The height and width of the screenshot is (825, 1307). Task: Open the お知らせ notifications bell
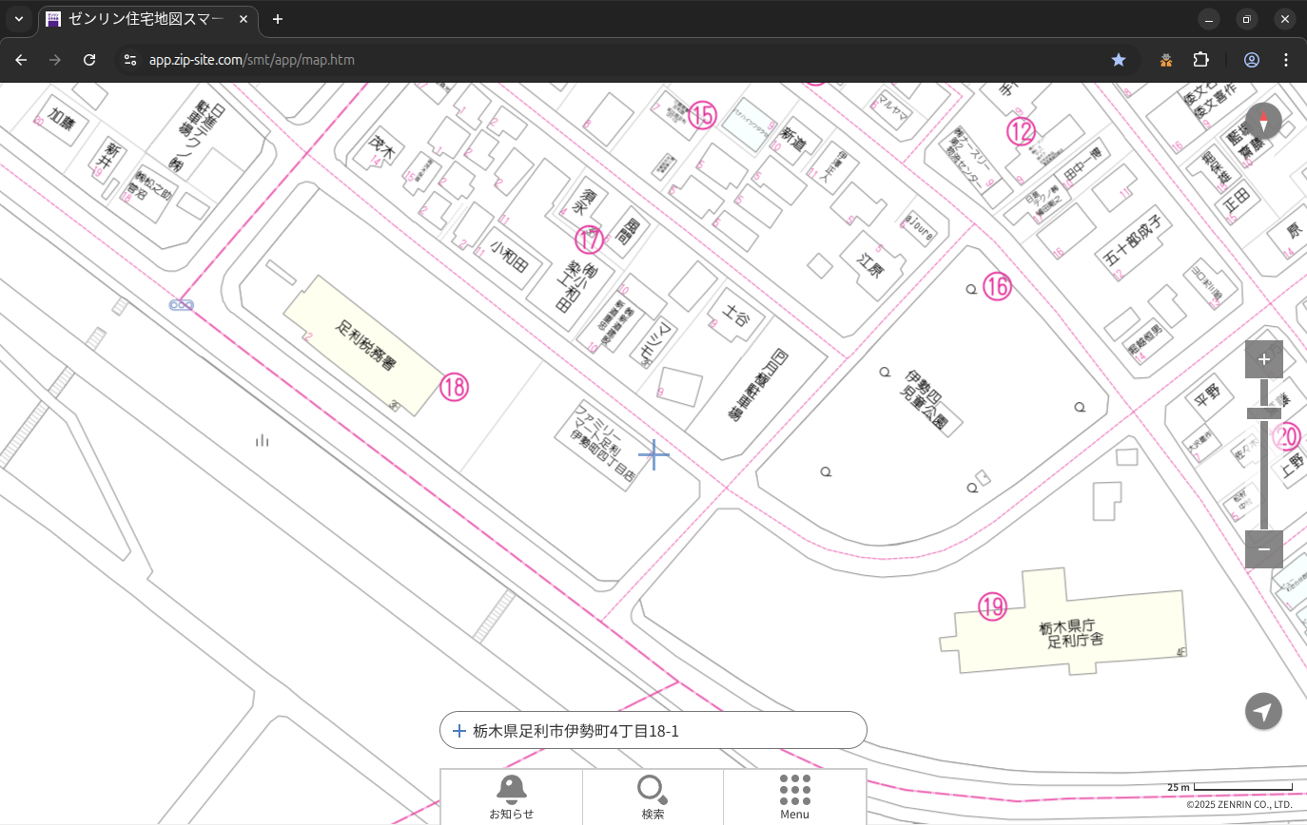[511, 796]
